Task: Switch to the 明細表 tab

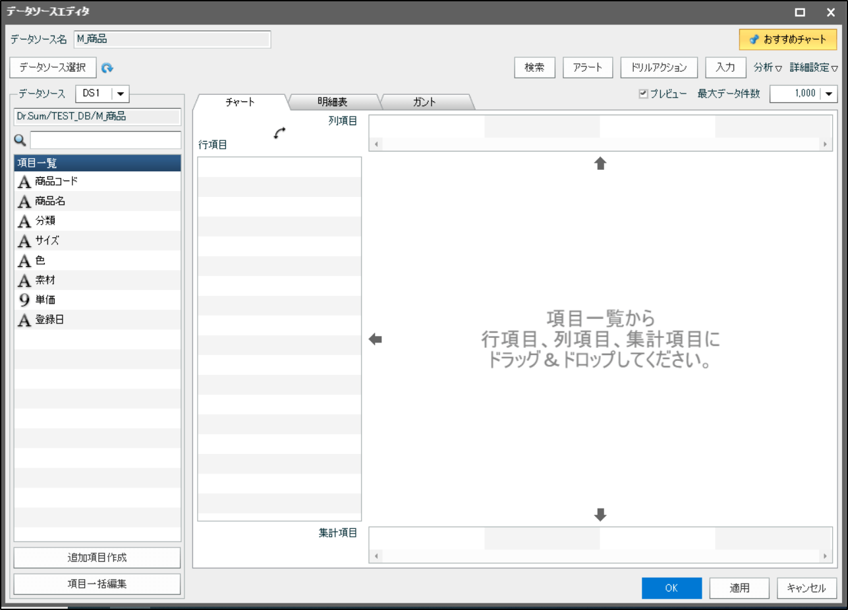Action: click(x=332, y=102)
